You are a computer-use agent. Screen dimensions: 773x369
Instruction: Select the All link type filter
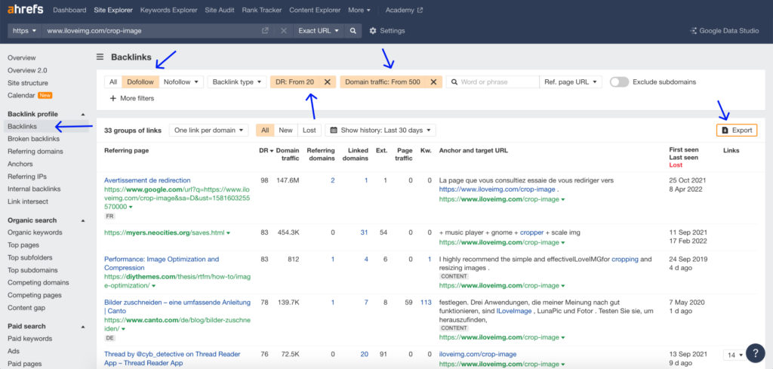[x=113, y=82]
